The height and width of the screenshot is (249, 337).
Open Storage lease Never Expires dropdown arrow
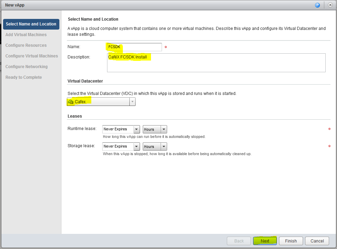[137, 147]
